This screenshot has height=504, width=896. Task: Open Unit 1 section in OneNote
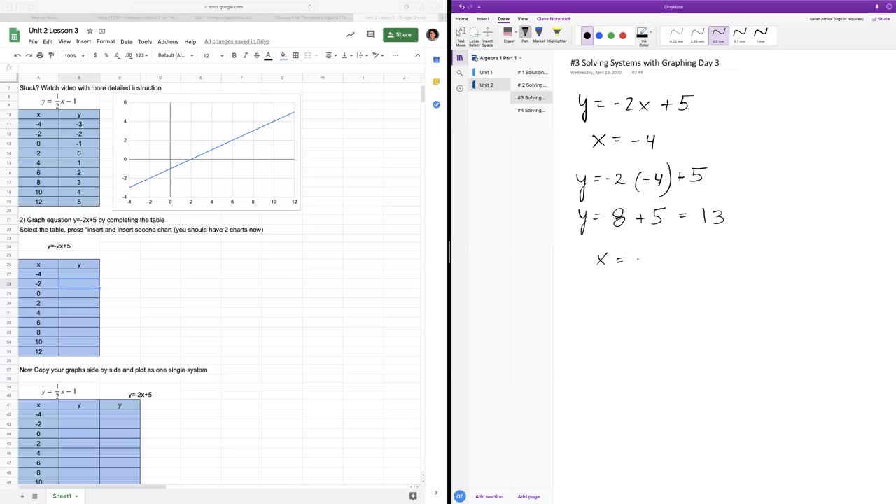[490, 72]
